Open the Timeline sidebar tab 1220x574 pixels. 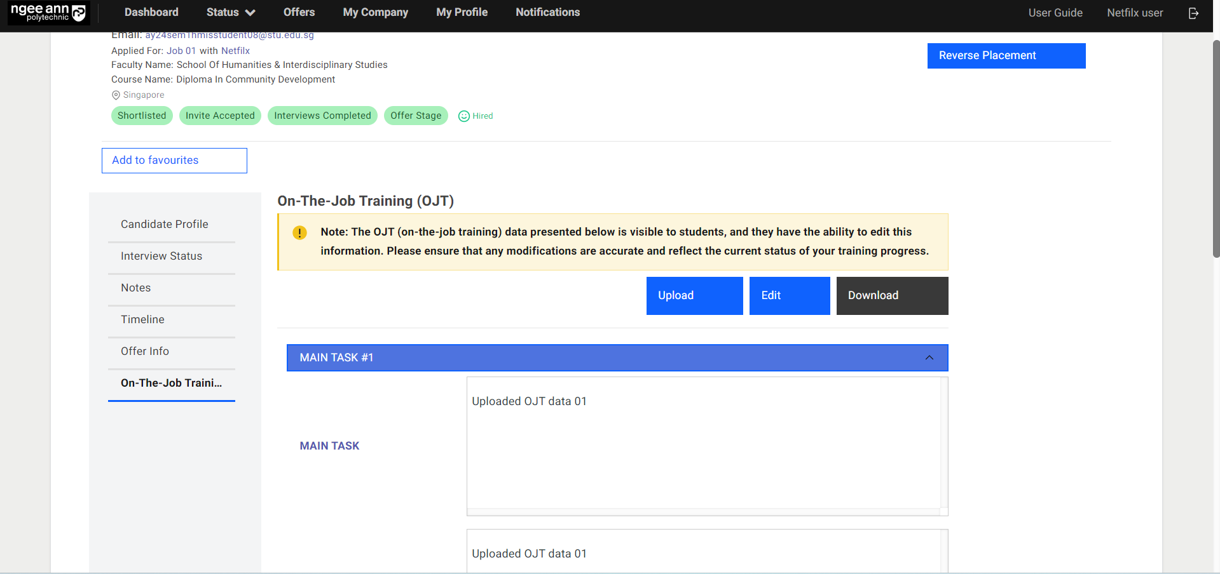(x=142, y=320)
